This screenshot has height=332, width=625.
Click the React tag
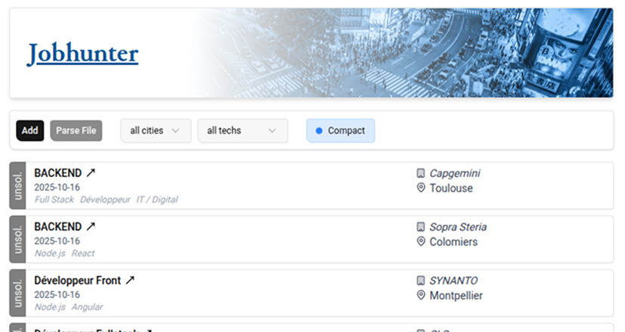pos(83,253)
